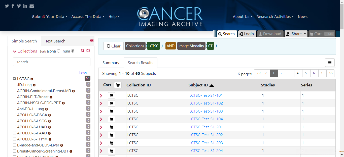Click The Cancer Imaging Archive logo
Viewport: 344px width, 157px height.
point(170,17)
